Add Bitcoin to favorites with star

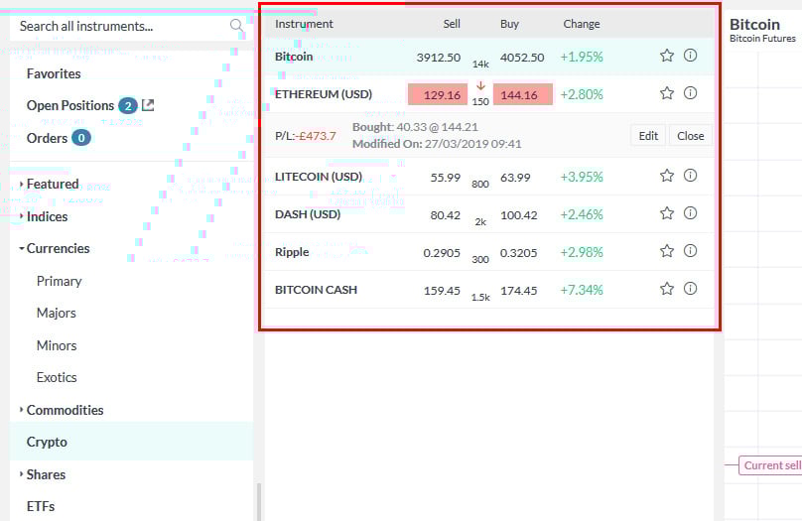(x=666, y=56)
